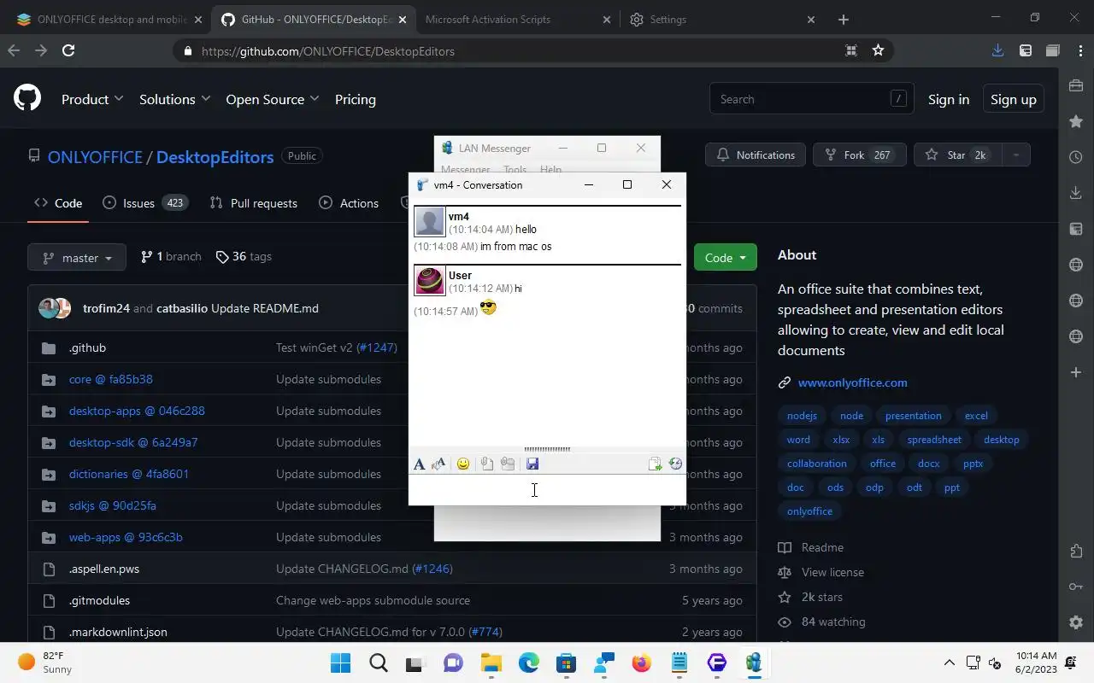Select the nodejs topic tag

(802, 416)
